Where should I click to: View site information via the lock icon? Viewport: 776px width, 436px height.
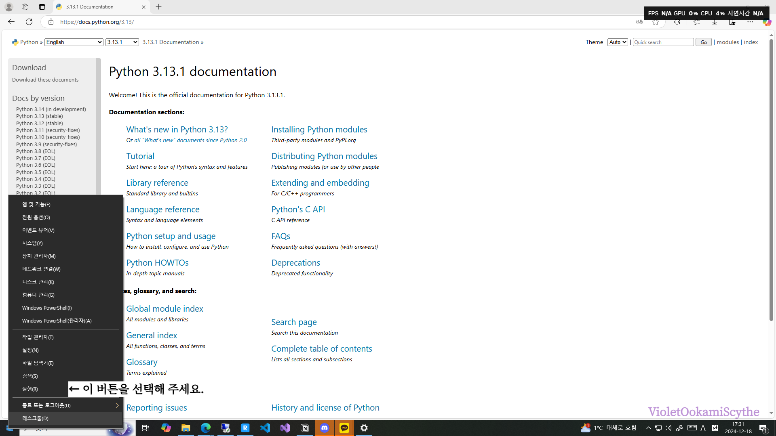[x=51, y=22]
